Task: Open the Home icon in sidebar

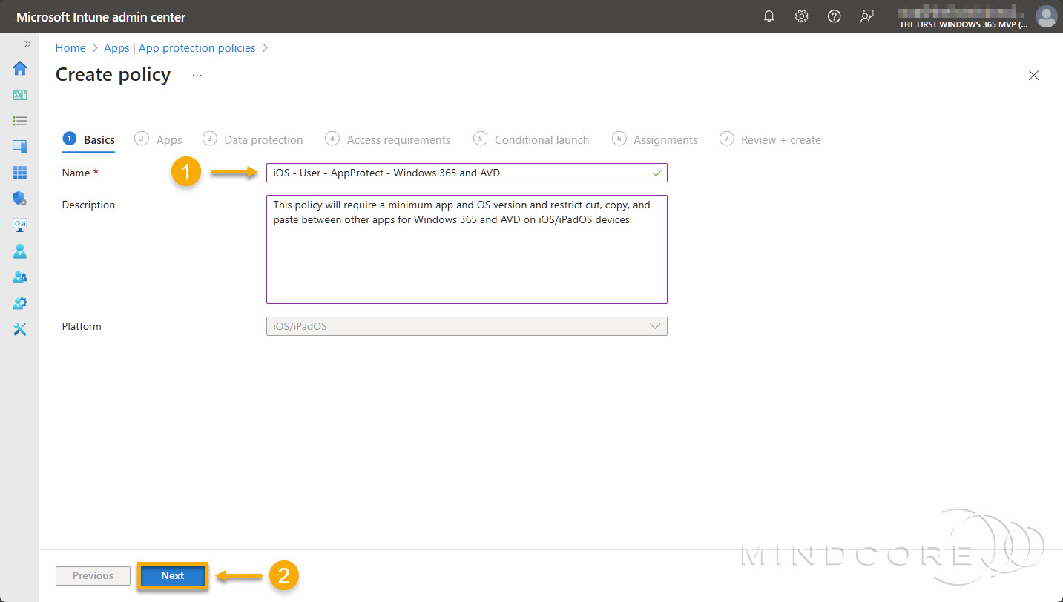Action: click(20, 68)
